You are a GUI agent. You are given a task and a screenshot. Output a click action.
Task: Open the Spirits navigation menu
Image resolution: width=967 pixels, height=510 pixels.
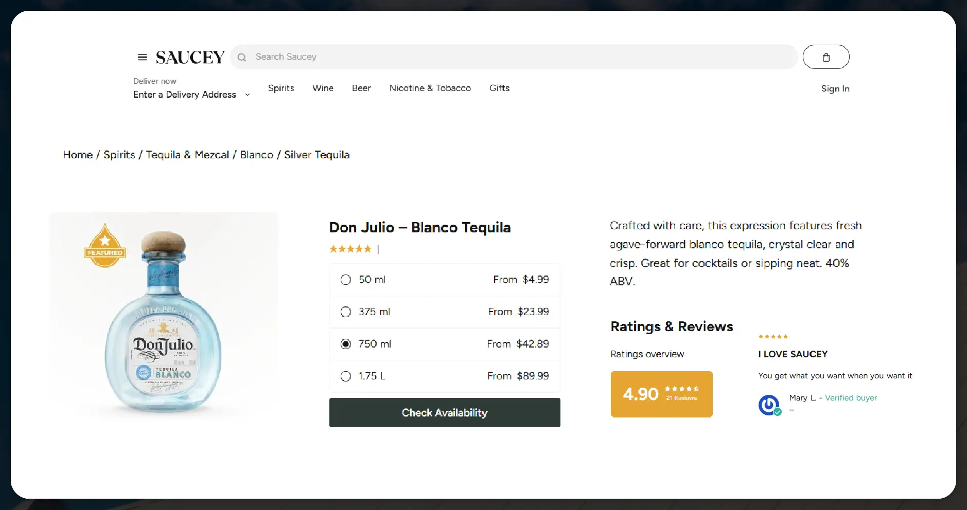280,88
